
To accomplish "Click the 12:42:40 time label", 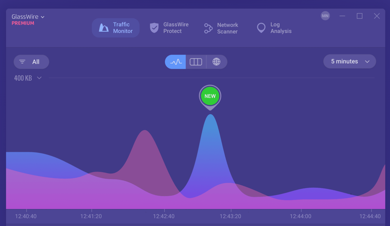I will click(x=164, y=216).
